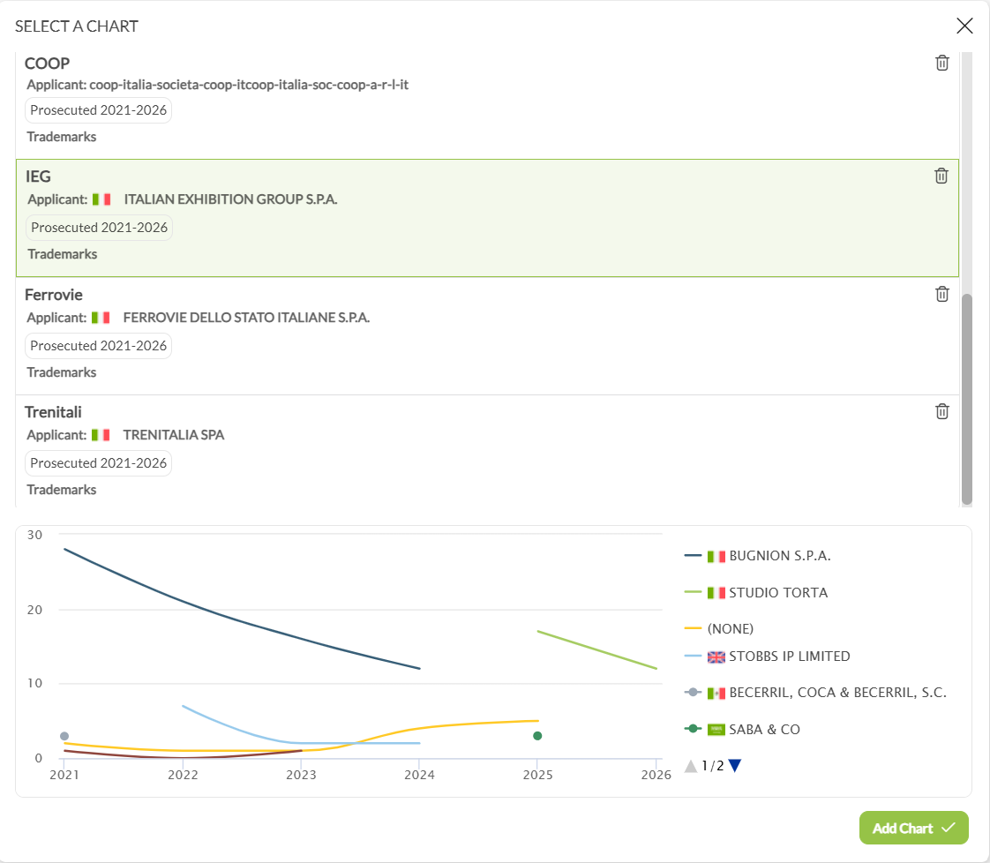Select the IEG chart row title
This screenshot has height=863, width=990.
point(38,176)
